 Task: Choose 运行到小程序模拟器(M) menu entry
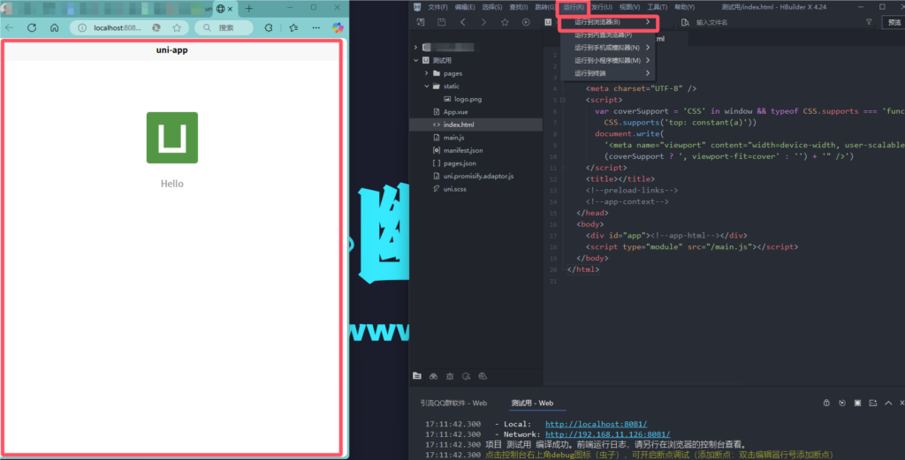tap(608, 60)
